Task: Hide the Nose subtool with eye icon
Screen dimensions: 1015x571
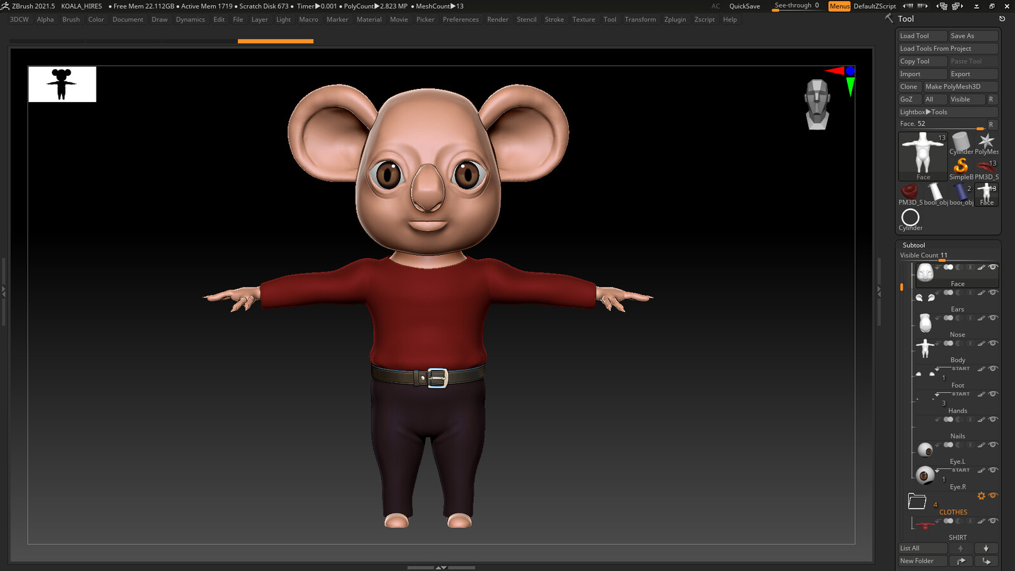Action: click(993, 318)
